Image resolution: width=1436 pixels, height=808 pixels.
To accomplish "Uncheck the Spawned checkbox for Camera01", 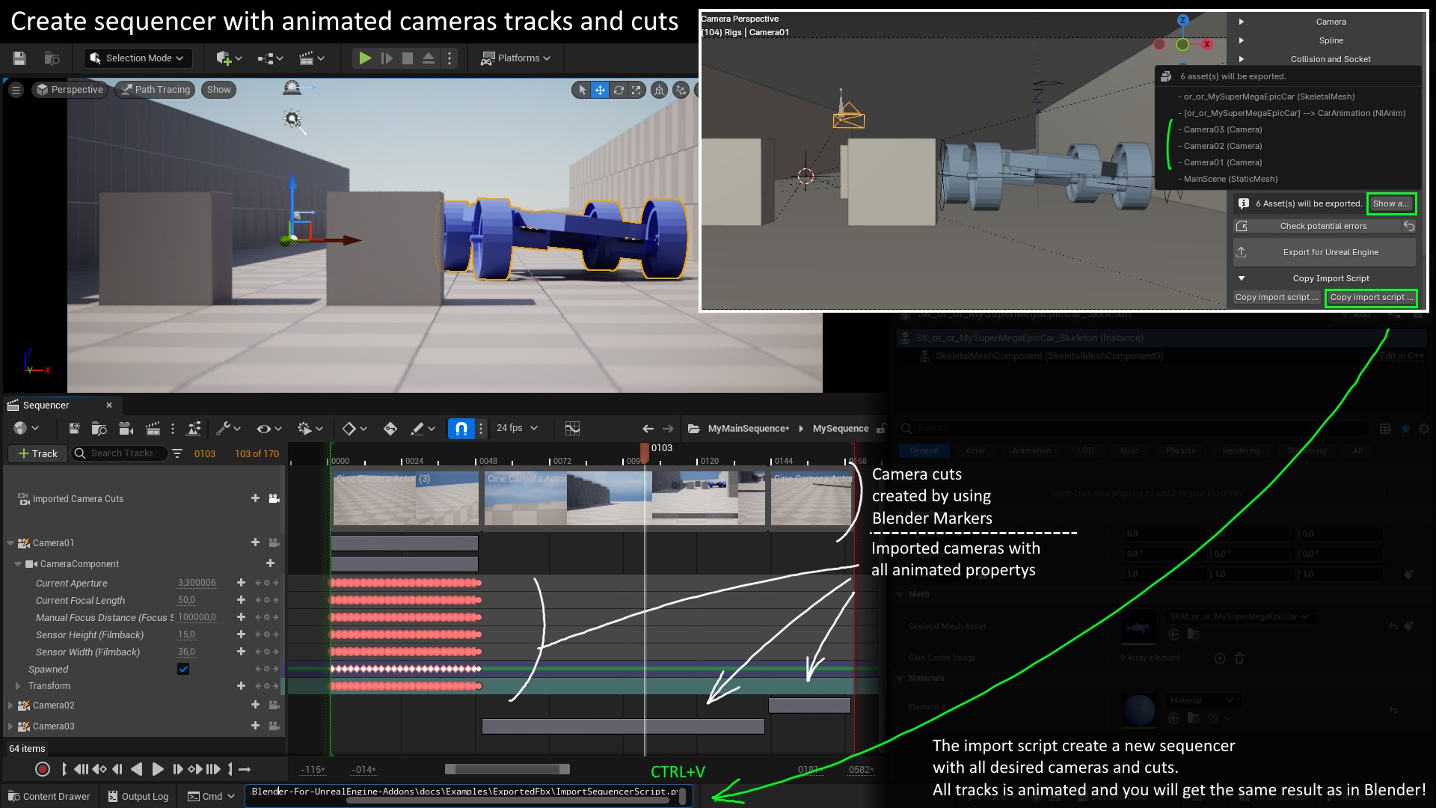I will [182, 669].
